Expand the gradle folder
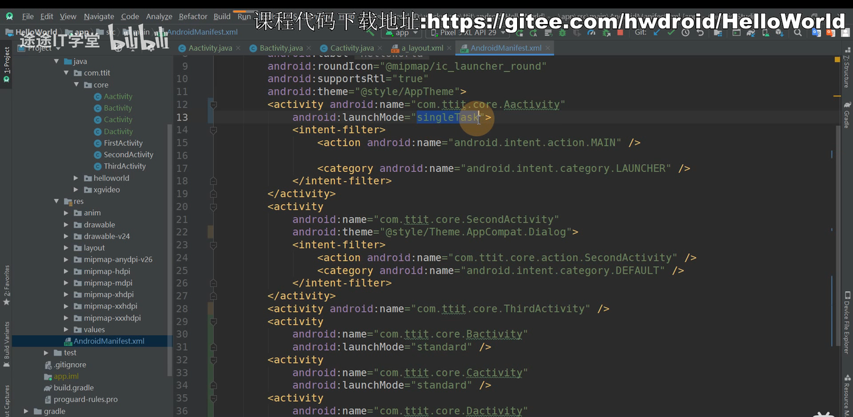Screen dimensions: 853x417 tap(27, 411)
